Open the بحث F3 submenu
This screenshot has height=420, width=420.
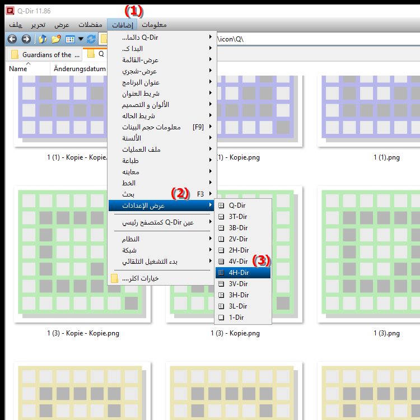pos(161,194)
